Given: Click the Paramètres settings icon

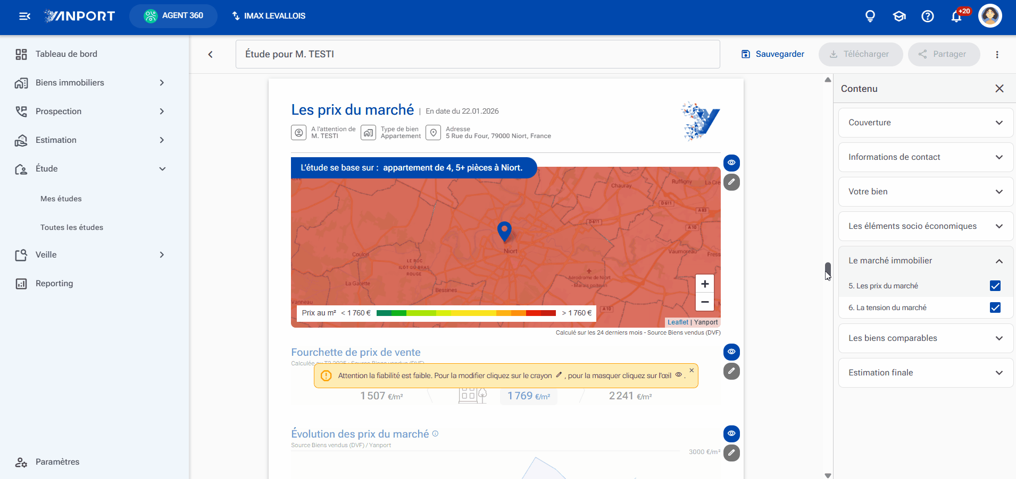Looking at the screenshot, I should pos(21,462).
